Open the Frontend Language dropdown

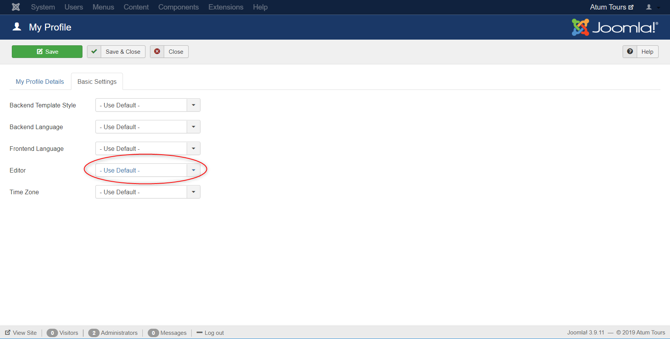click(x=148, y=149)
